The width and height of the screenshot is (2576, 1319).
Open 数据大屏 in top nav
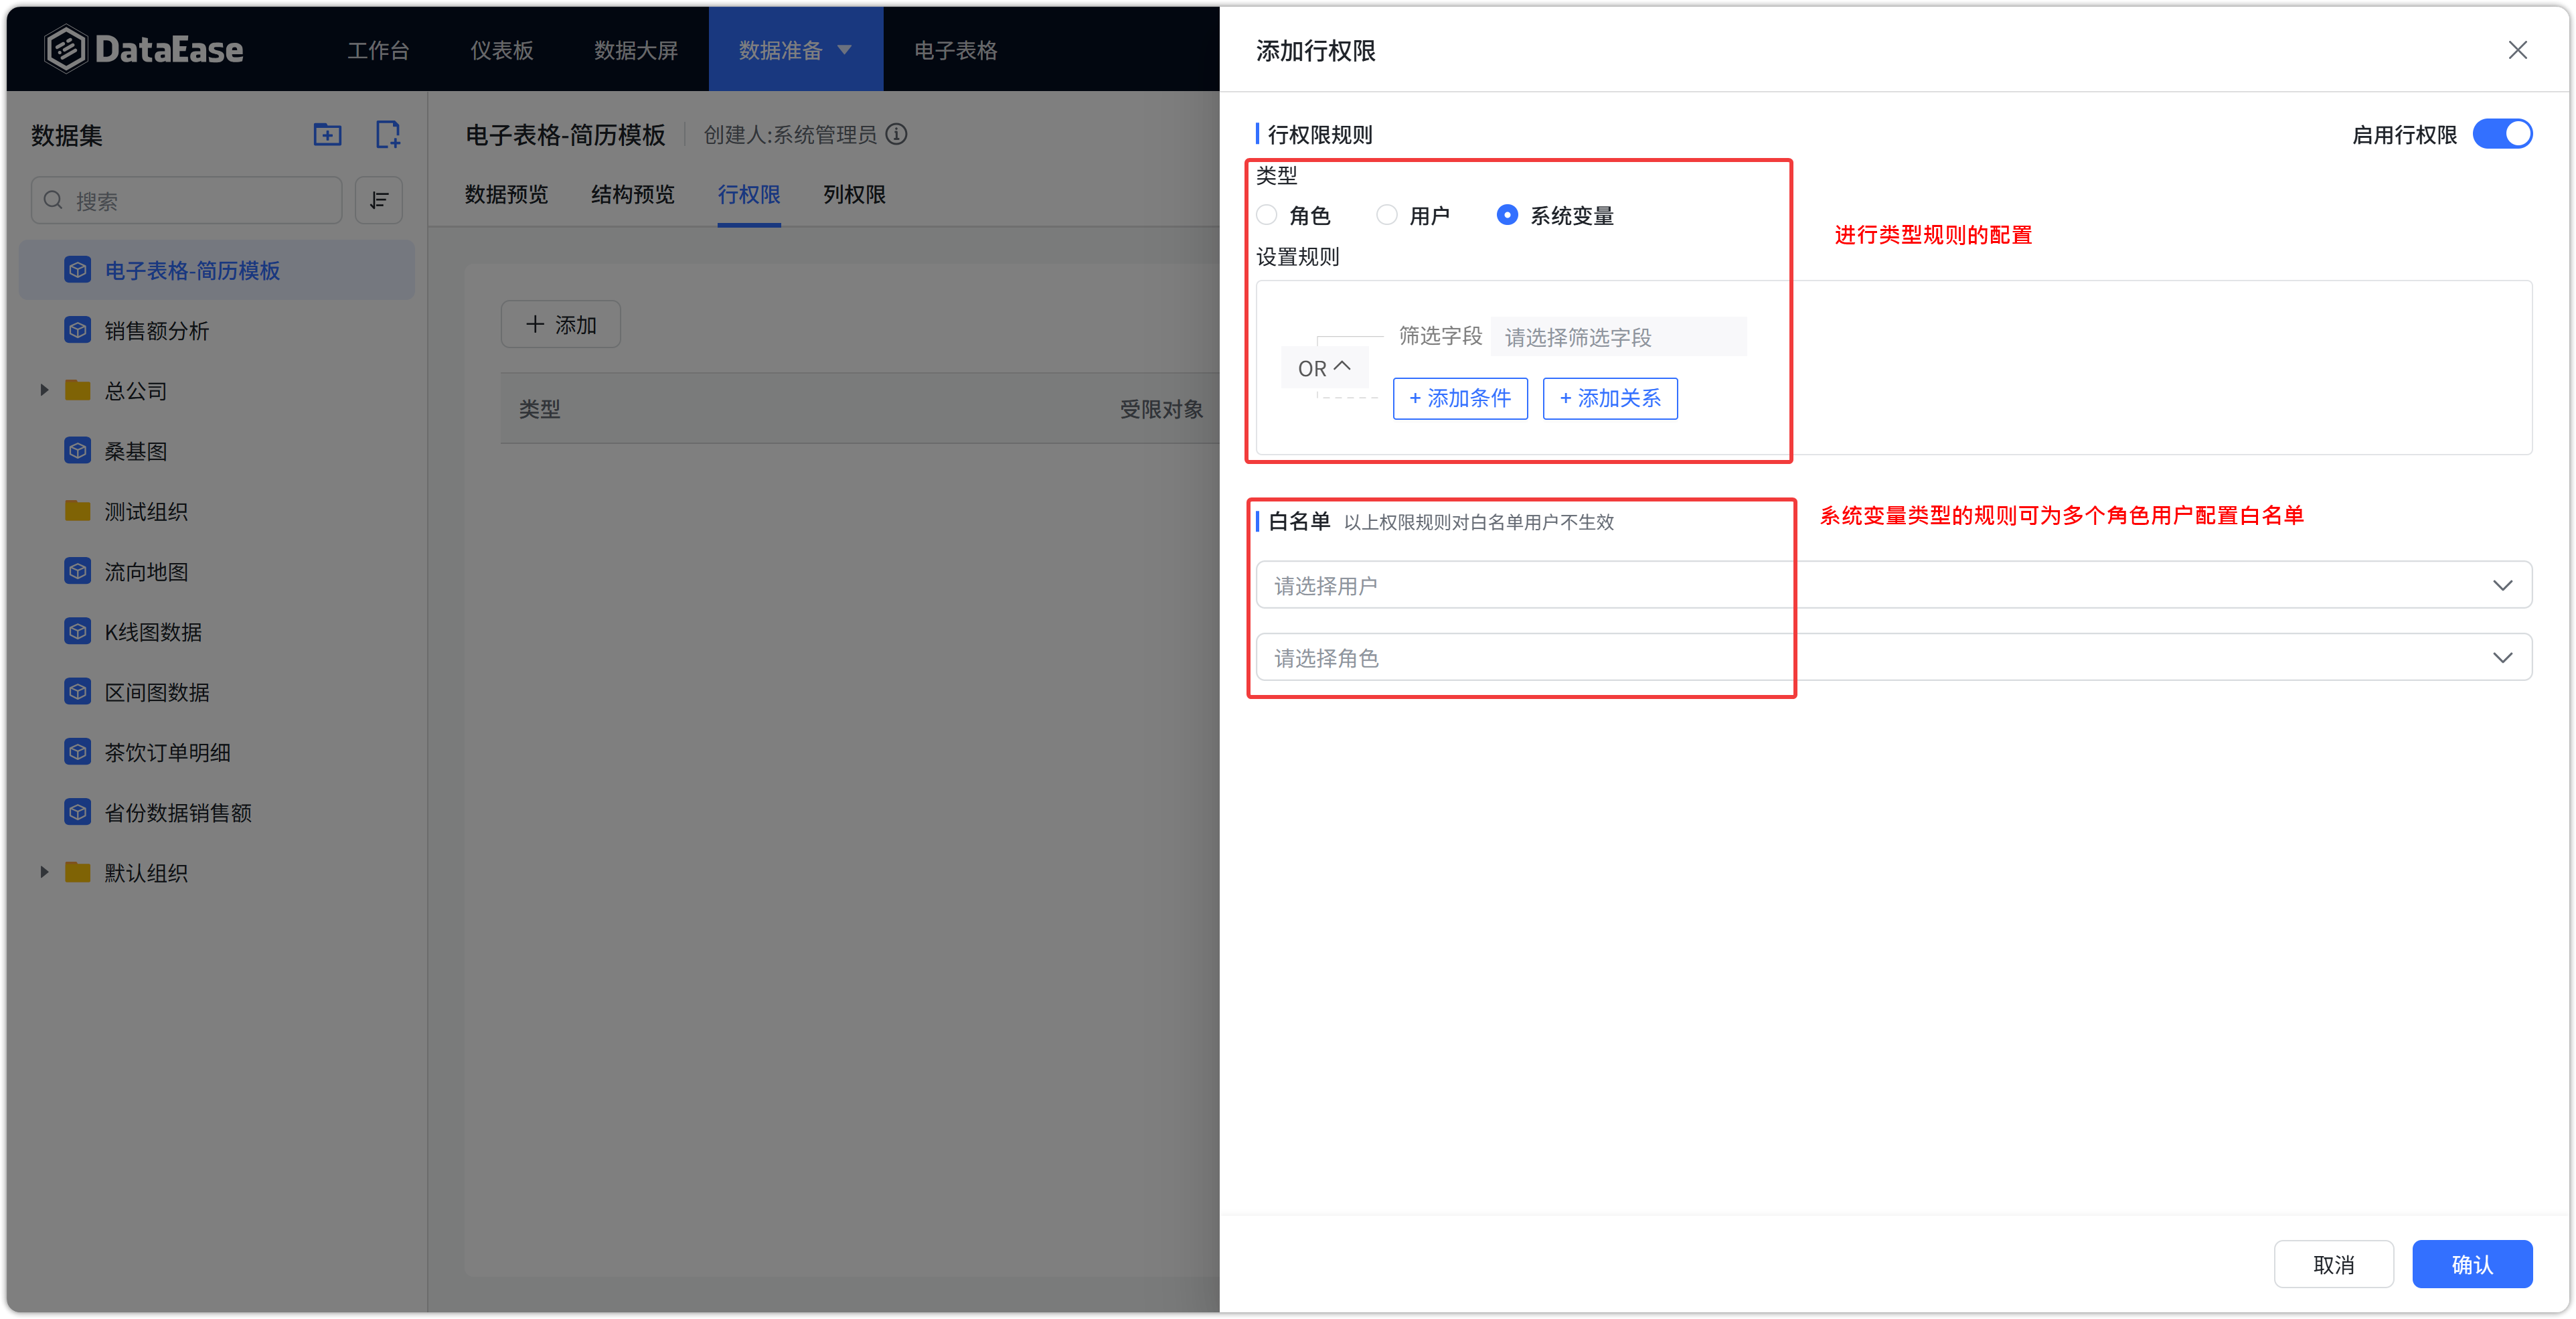[636, 50]
